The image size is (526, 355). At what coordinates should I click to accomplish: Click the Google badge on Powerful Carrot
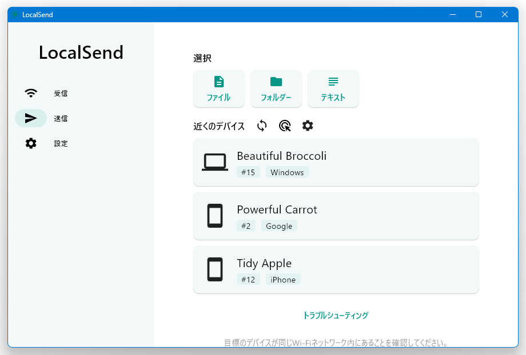279,225
